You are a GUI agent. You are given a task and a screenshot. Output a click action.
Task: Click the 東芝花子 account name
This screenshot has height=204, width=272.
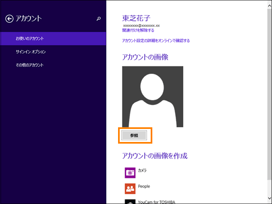click(137, 18)
